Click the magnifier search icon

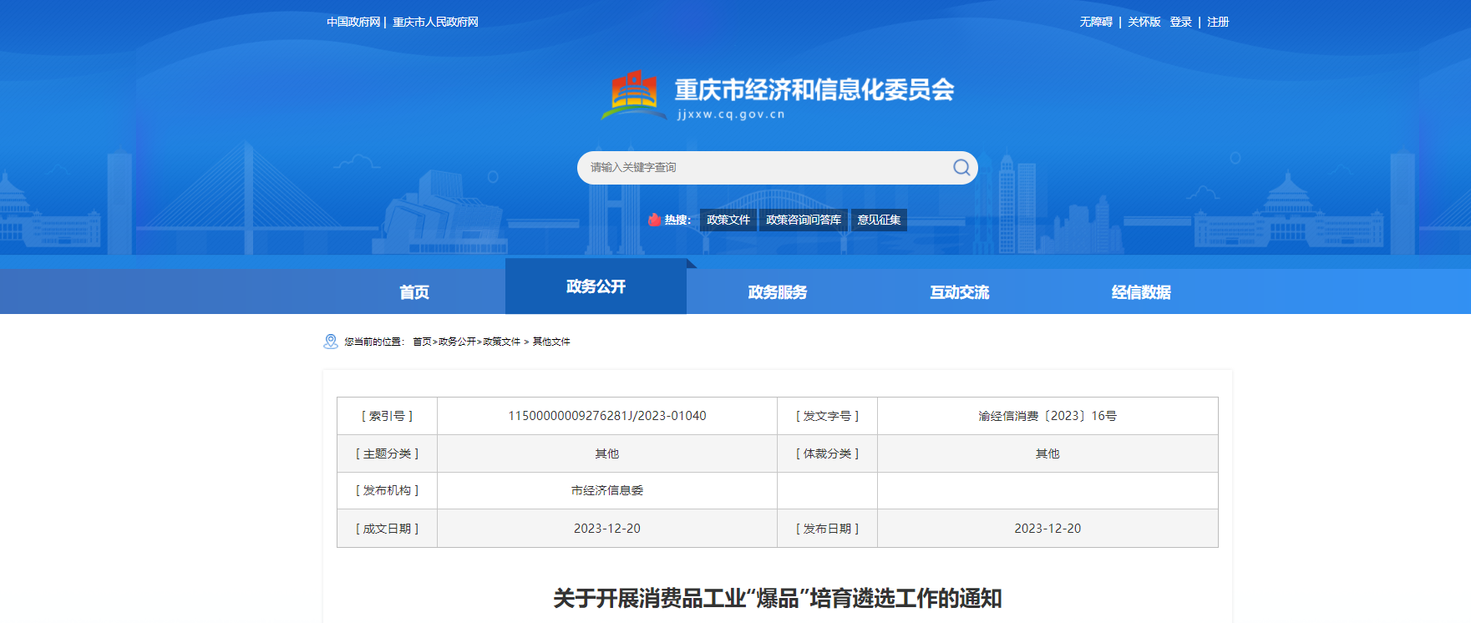coord(961,168)
